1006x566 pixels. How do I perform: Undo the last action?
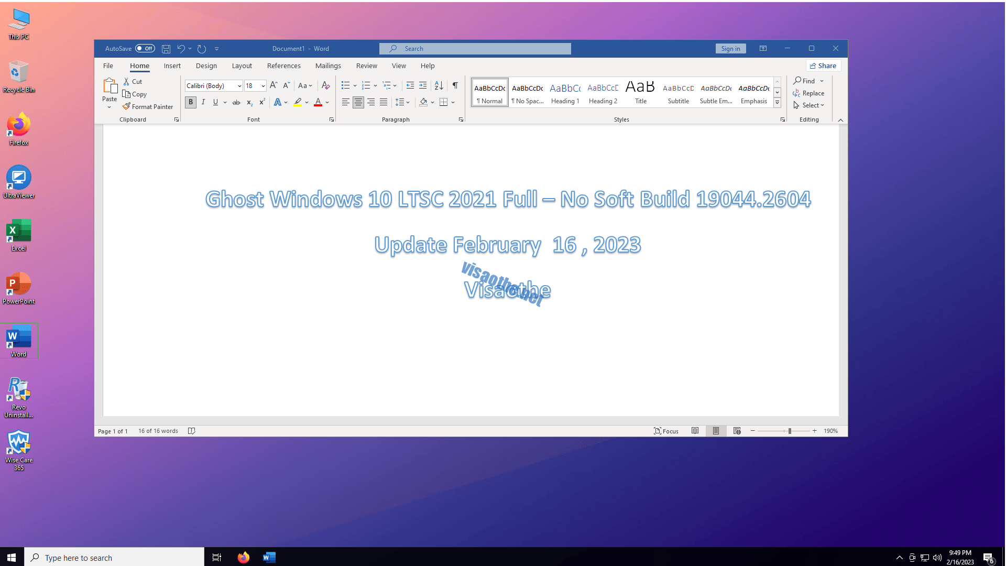point(181,49)
